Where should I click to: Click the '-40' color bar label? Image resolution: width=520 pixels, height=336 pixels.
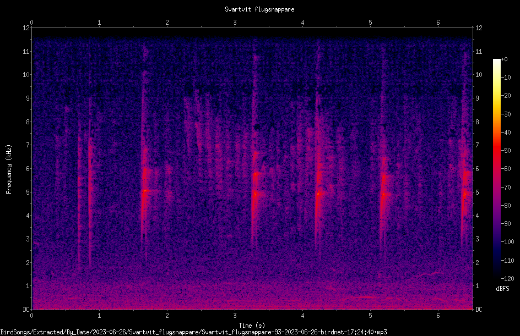click(506, 133)
